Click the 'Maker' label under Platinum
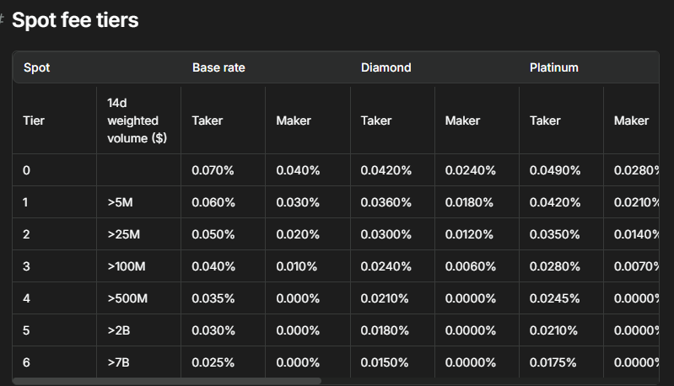The height and width of the screenshot is (386, 674). tap(631, 121)
